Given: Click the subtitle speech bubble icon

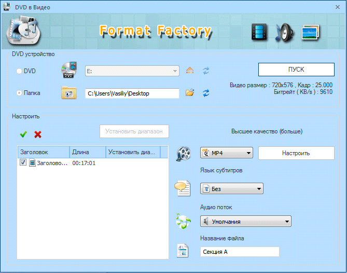Looking at the screenshot, I should pyautogui.click(x=183, y=188).
